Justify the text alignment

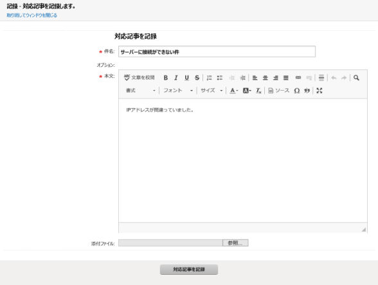click(x=286, y=78)
